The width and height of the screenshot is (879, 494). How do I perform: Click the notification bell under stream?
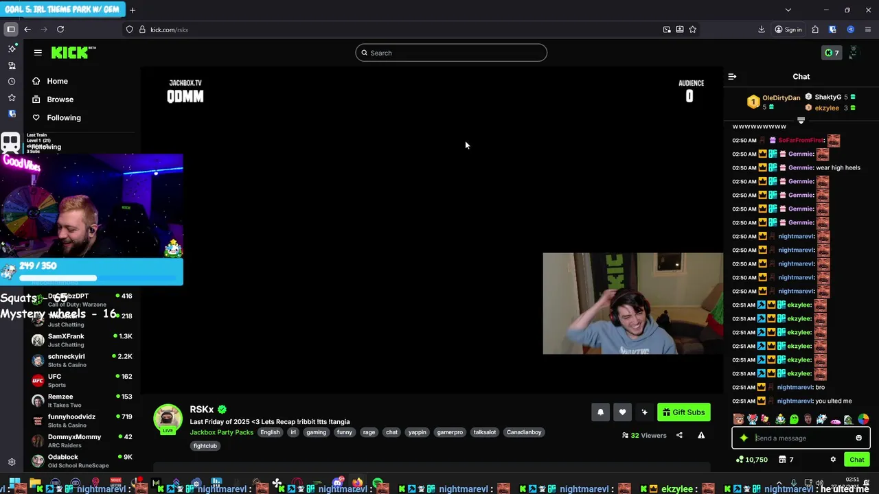pyautogui.click(x=600, y=412)
